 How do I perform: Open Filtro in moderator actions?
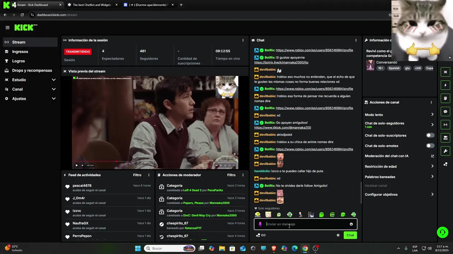click(x=231, y=175)
